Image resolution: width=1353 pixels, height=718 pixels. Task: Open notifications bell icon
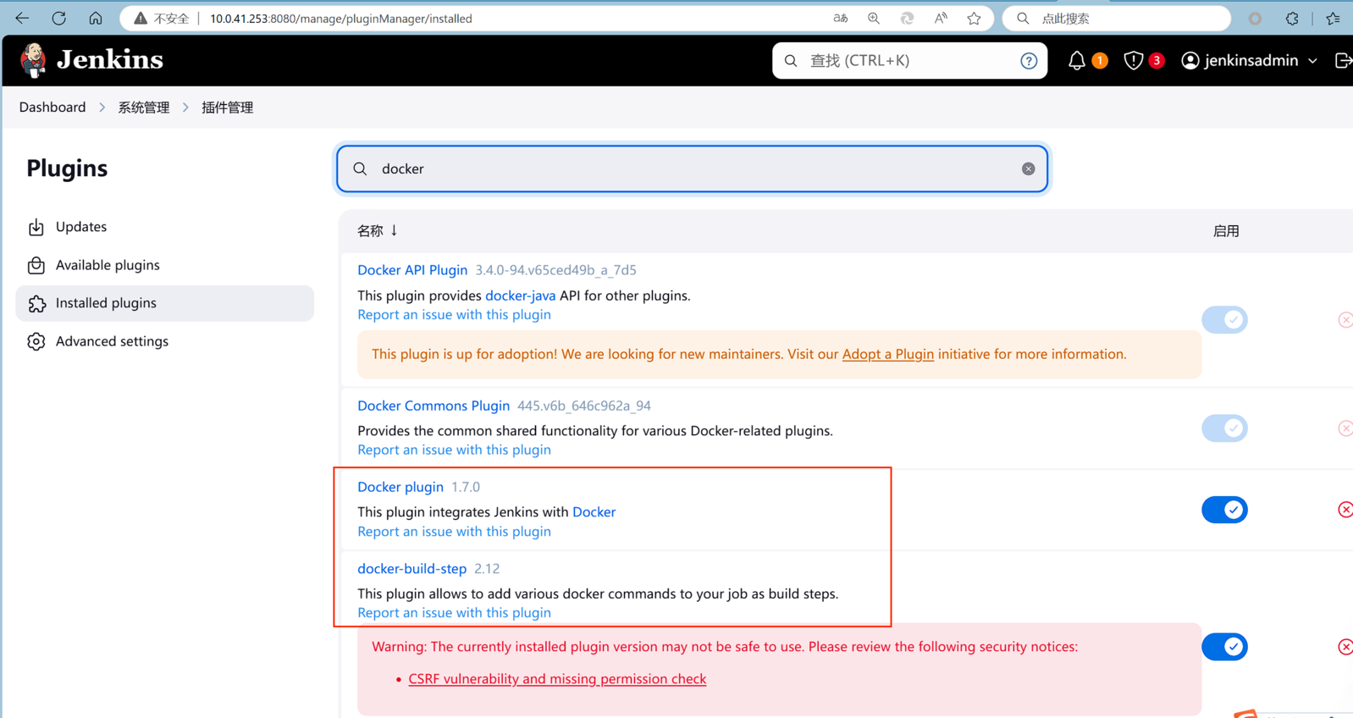tap(1076, 61)
